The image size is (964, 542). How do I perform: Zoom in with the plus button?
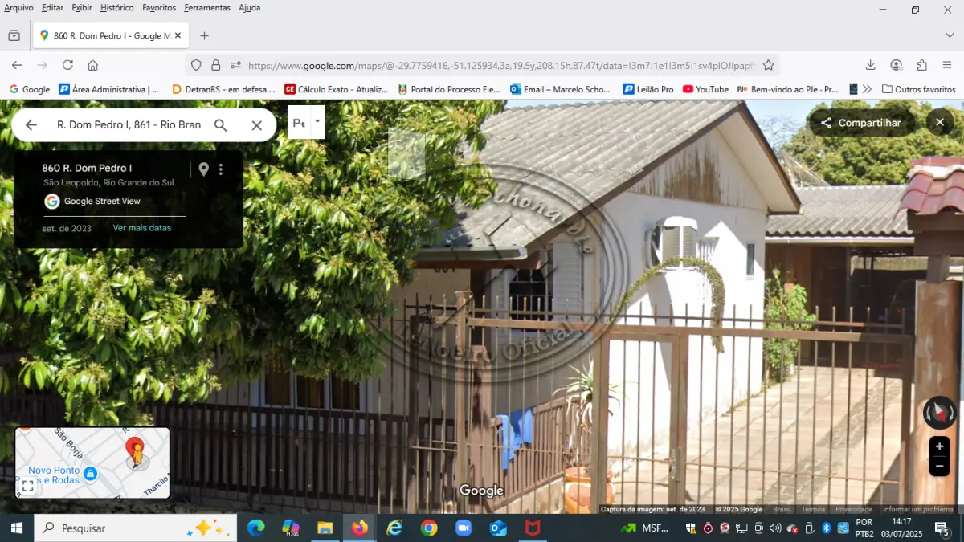pyautogui.click(x=939, y=446)
